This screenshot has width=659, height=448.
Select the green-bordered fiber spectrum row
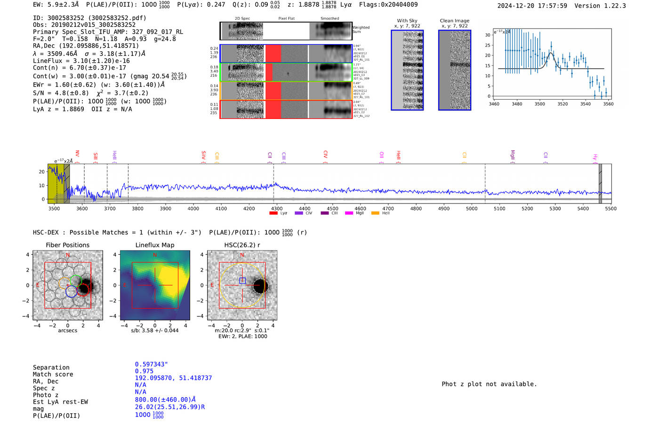pos(286,72)
